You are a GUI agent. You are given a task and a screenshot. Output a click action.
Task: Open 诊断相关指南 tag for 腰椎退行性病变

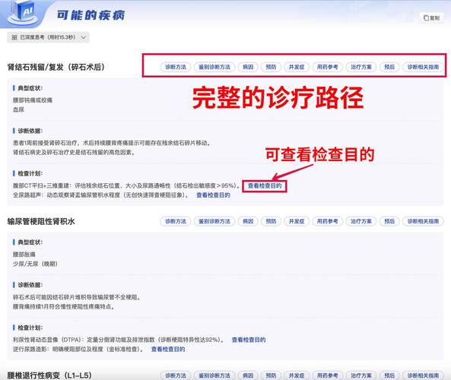pyautogui.click(x=423, y=375)
